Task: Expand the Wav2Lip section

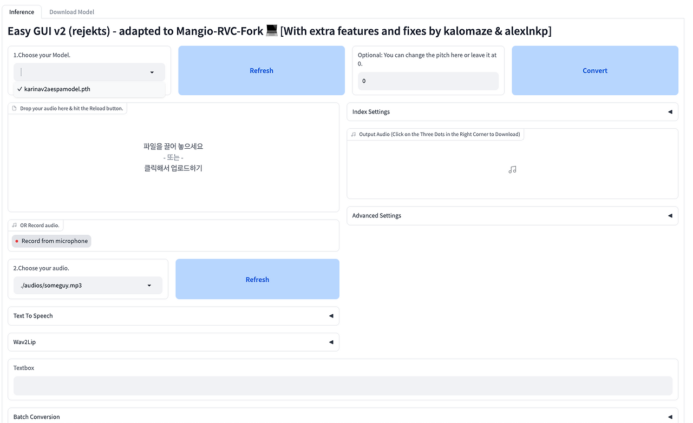Action: 173,342
